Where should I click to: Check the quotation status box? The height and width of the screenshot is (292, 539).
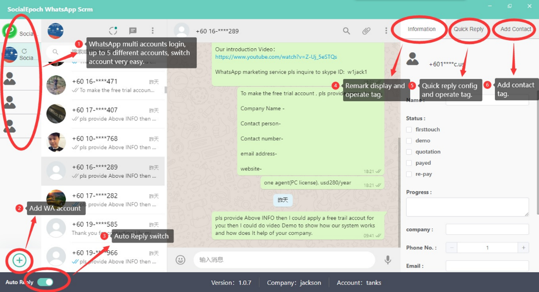click(x=409, y=151)
